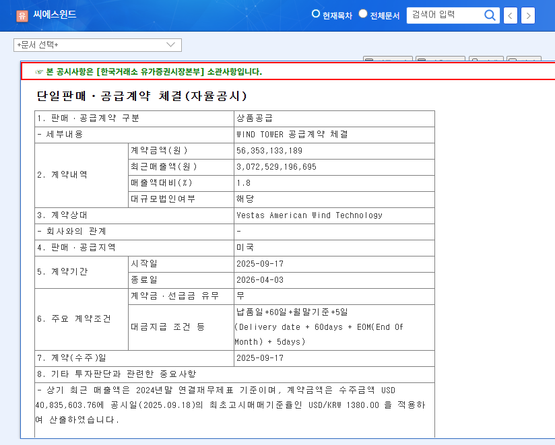Click the '2. 계약내역' row header
The image size is (555, 445).
(81, 175)
